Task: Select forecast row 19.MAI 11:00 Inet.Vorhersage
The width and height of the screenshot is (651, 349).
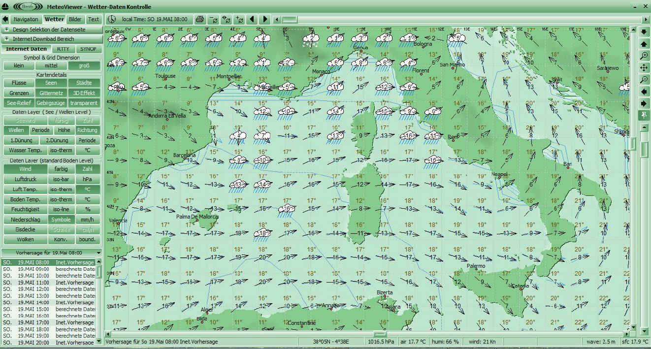Action: 48,283
